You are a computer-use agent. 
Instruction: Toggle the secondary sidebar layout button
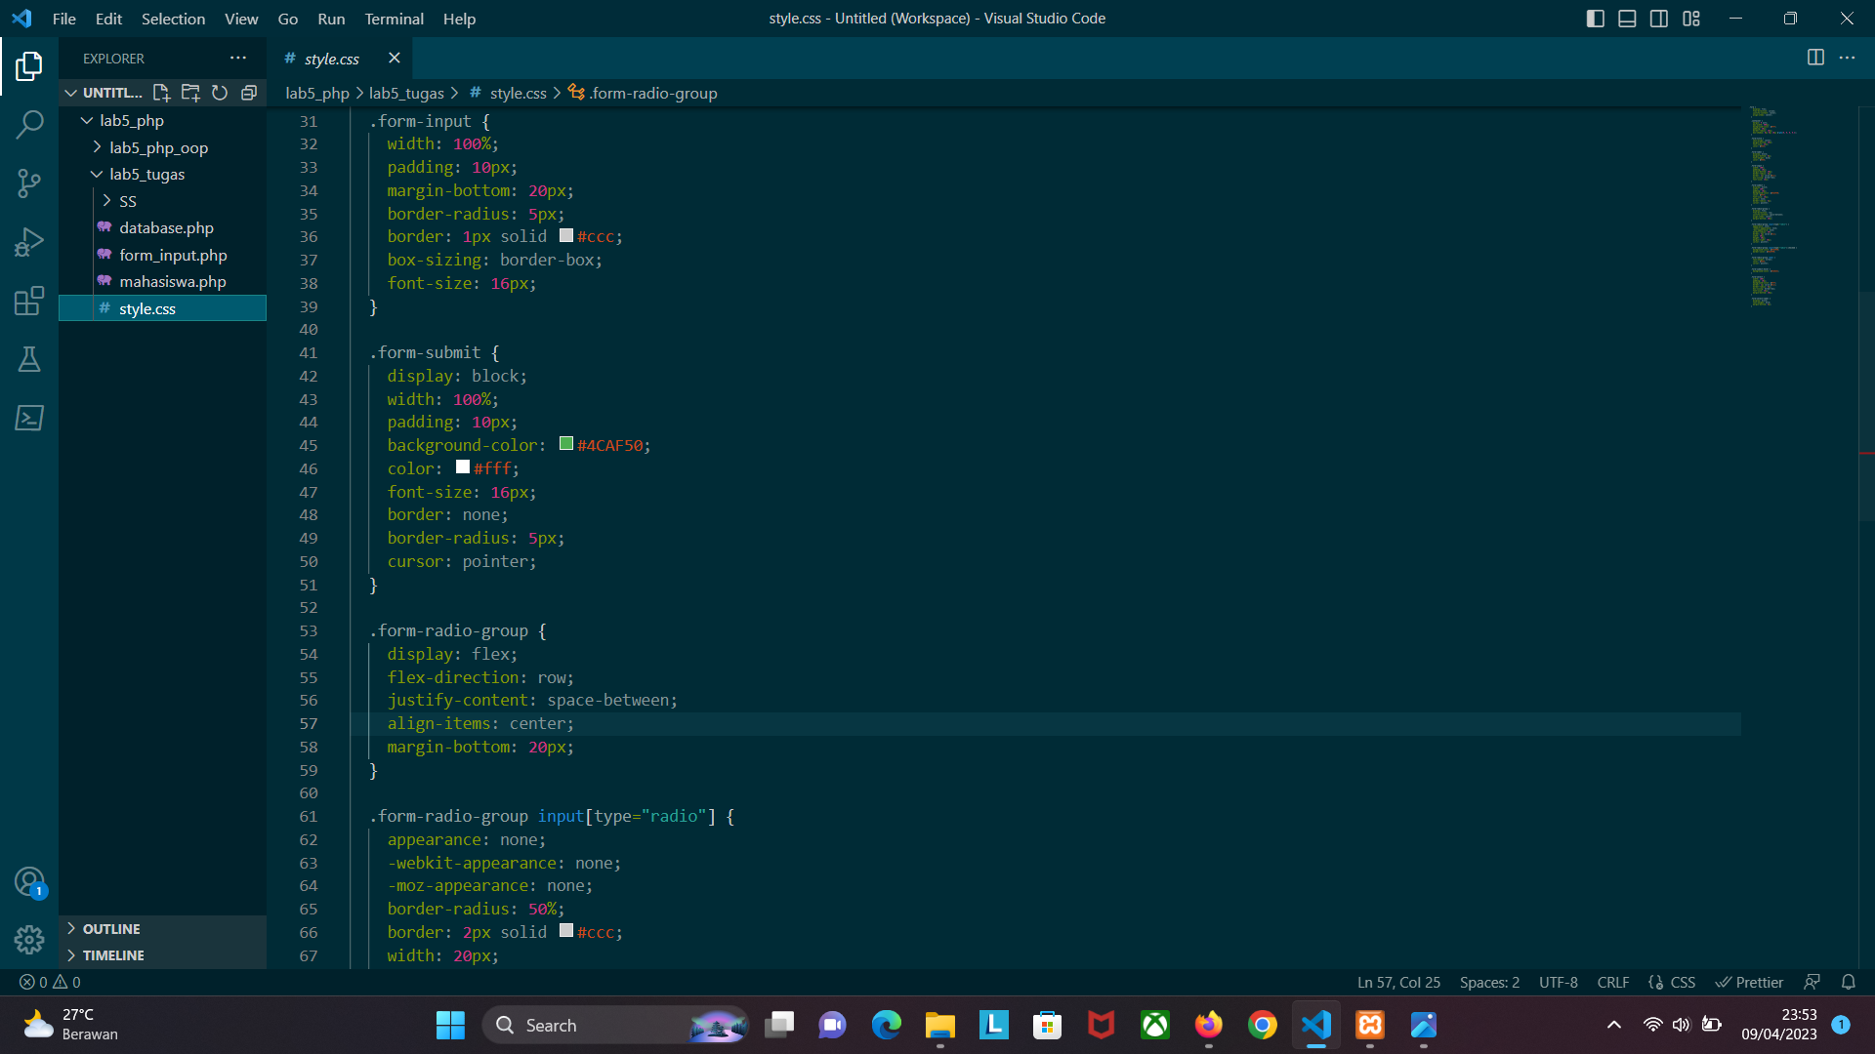click(x=1659, y=19)
